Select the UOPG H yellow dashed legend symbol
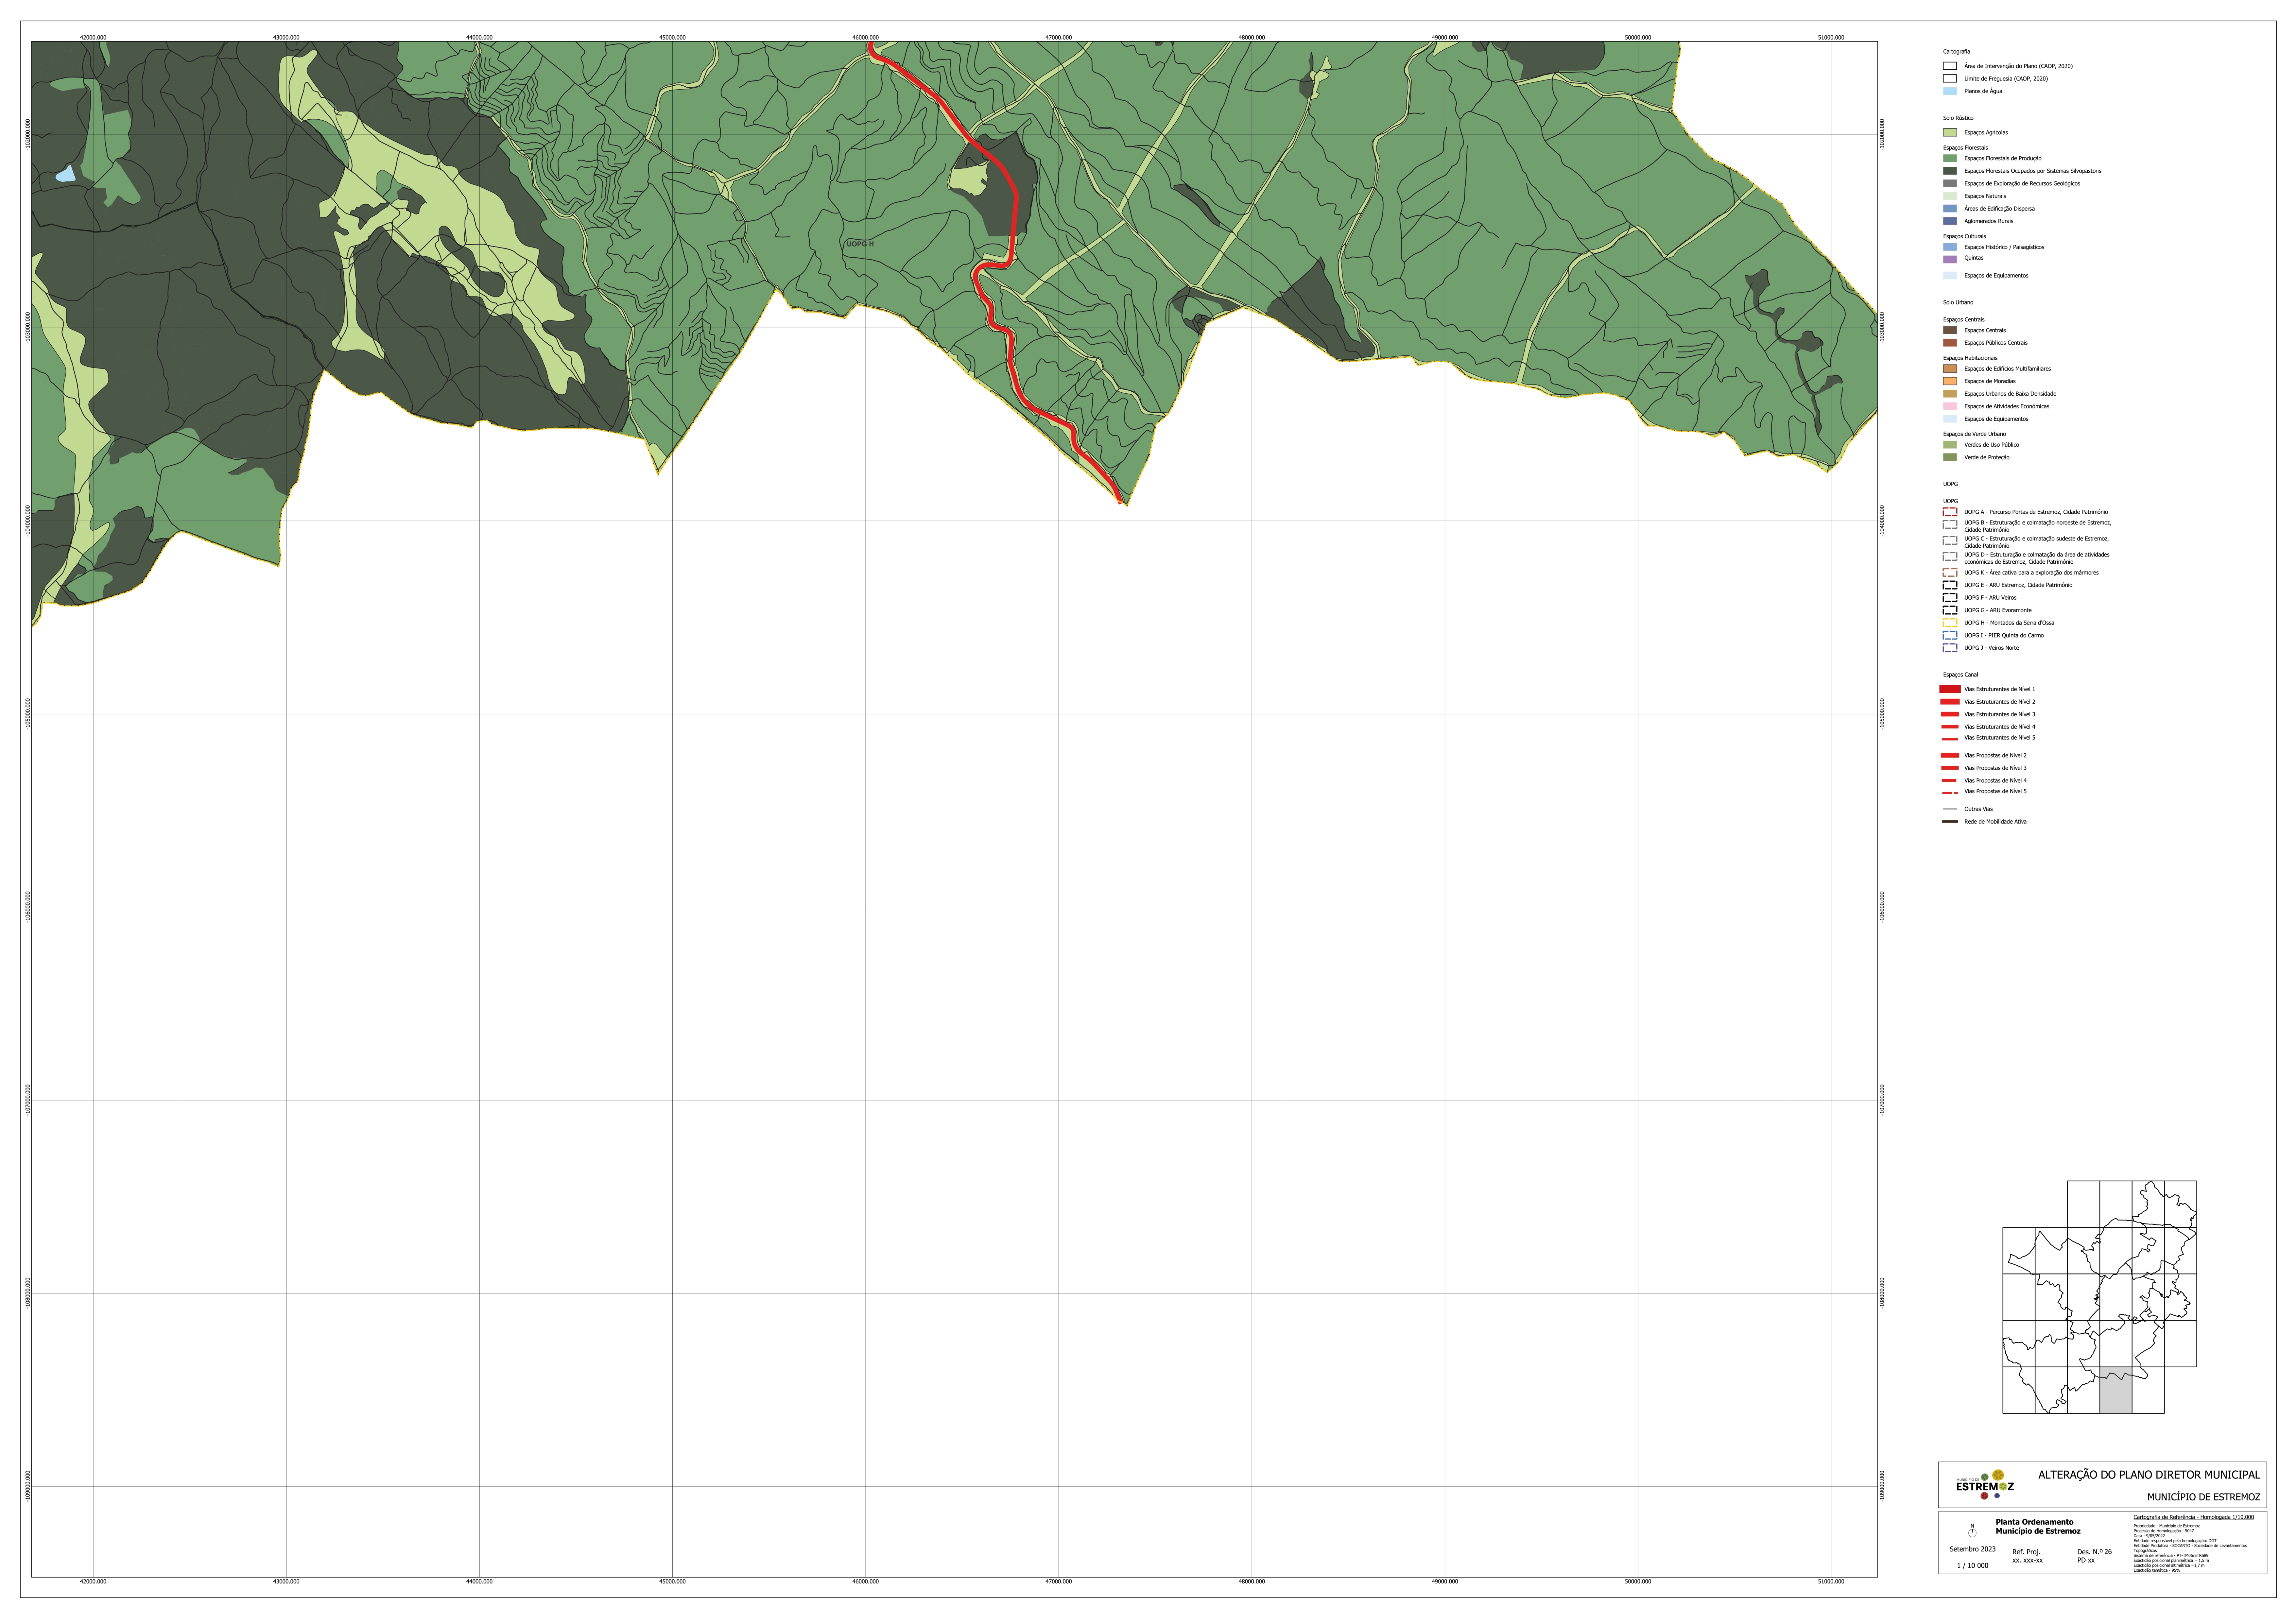This screenshot has width=2296, height=1624. point(1950,623)
